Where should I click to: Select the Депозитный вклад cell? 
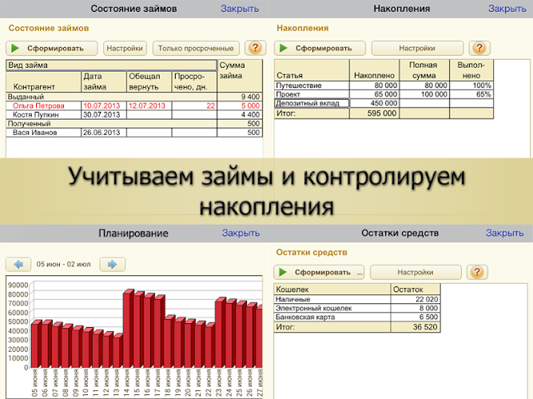pos(312,103)
